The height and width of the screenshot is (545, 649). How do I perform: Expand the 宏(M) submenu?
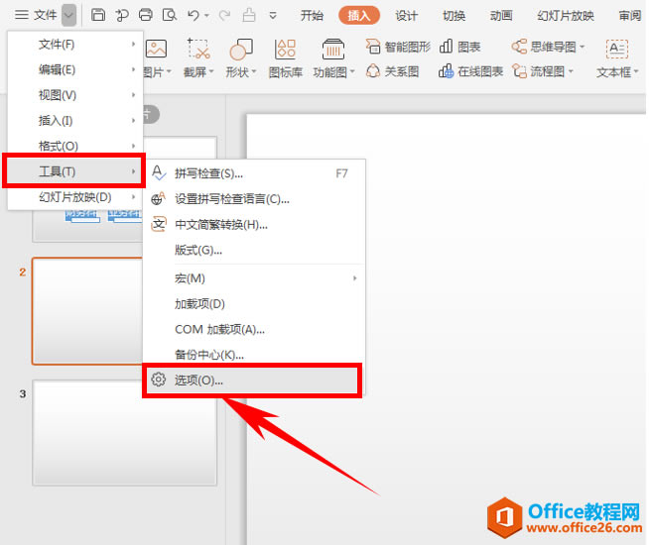tap(254, 278)
